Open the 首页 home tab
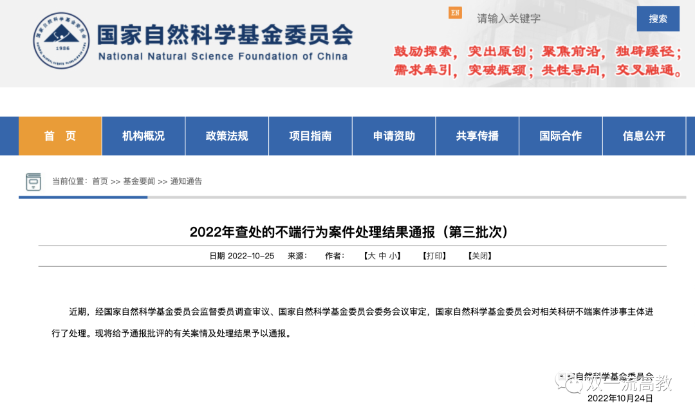Viewport: 695px width, 414px height. click(60, 136)
